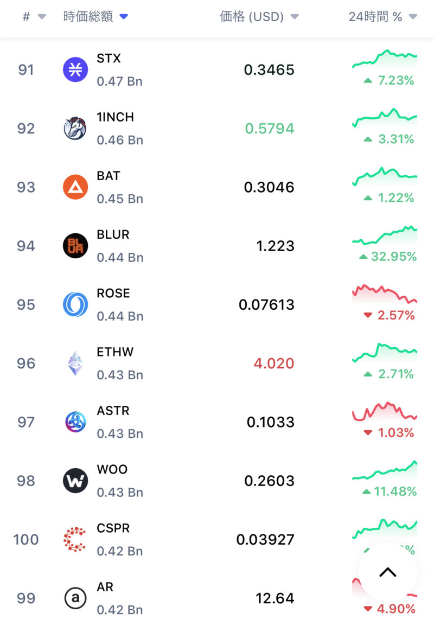Click the ROSE blue ring logo
Image resolution: width=434 pixels, height=632 pixels.
tap(75, 304)
